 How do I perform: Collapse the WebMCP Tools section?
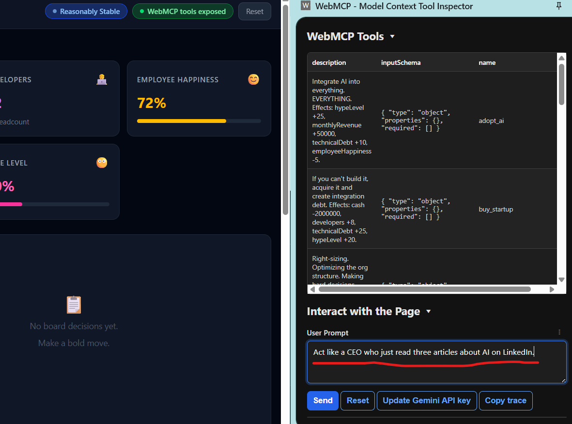point(392,36)
